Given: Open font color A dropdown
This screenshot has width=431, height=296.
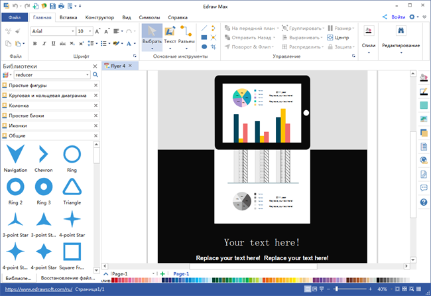Looking at the screenshot, I should click(x=135, y=43).
